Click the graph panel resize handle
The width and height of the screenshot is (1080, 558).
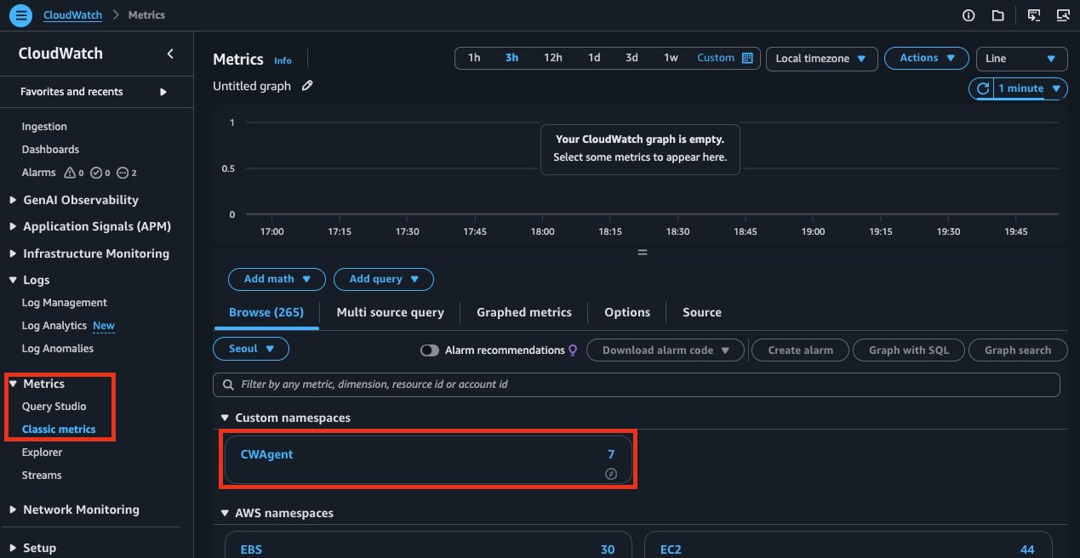643,253
